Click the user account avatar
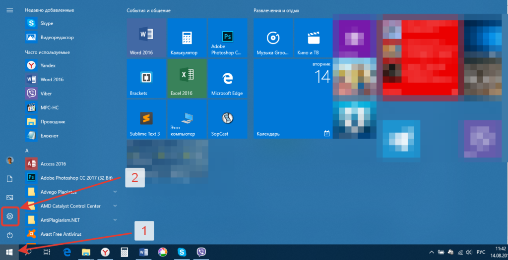This screenshot has width=508, height=260. tap(9, 160)
